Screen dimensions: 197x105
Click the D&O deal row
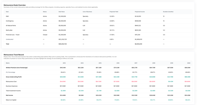coord(7,16)
